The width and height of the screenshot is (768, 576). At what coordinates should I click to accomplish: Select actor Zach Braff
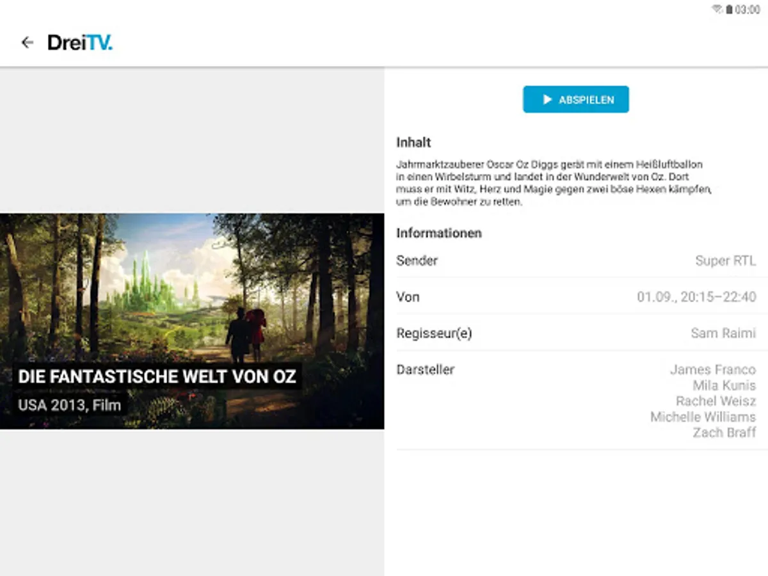coord(724,433)
